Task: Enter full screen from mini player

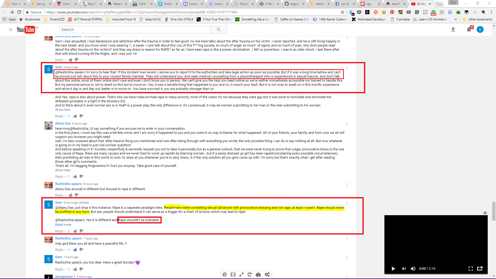Action: point(471,269)
